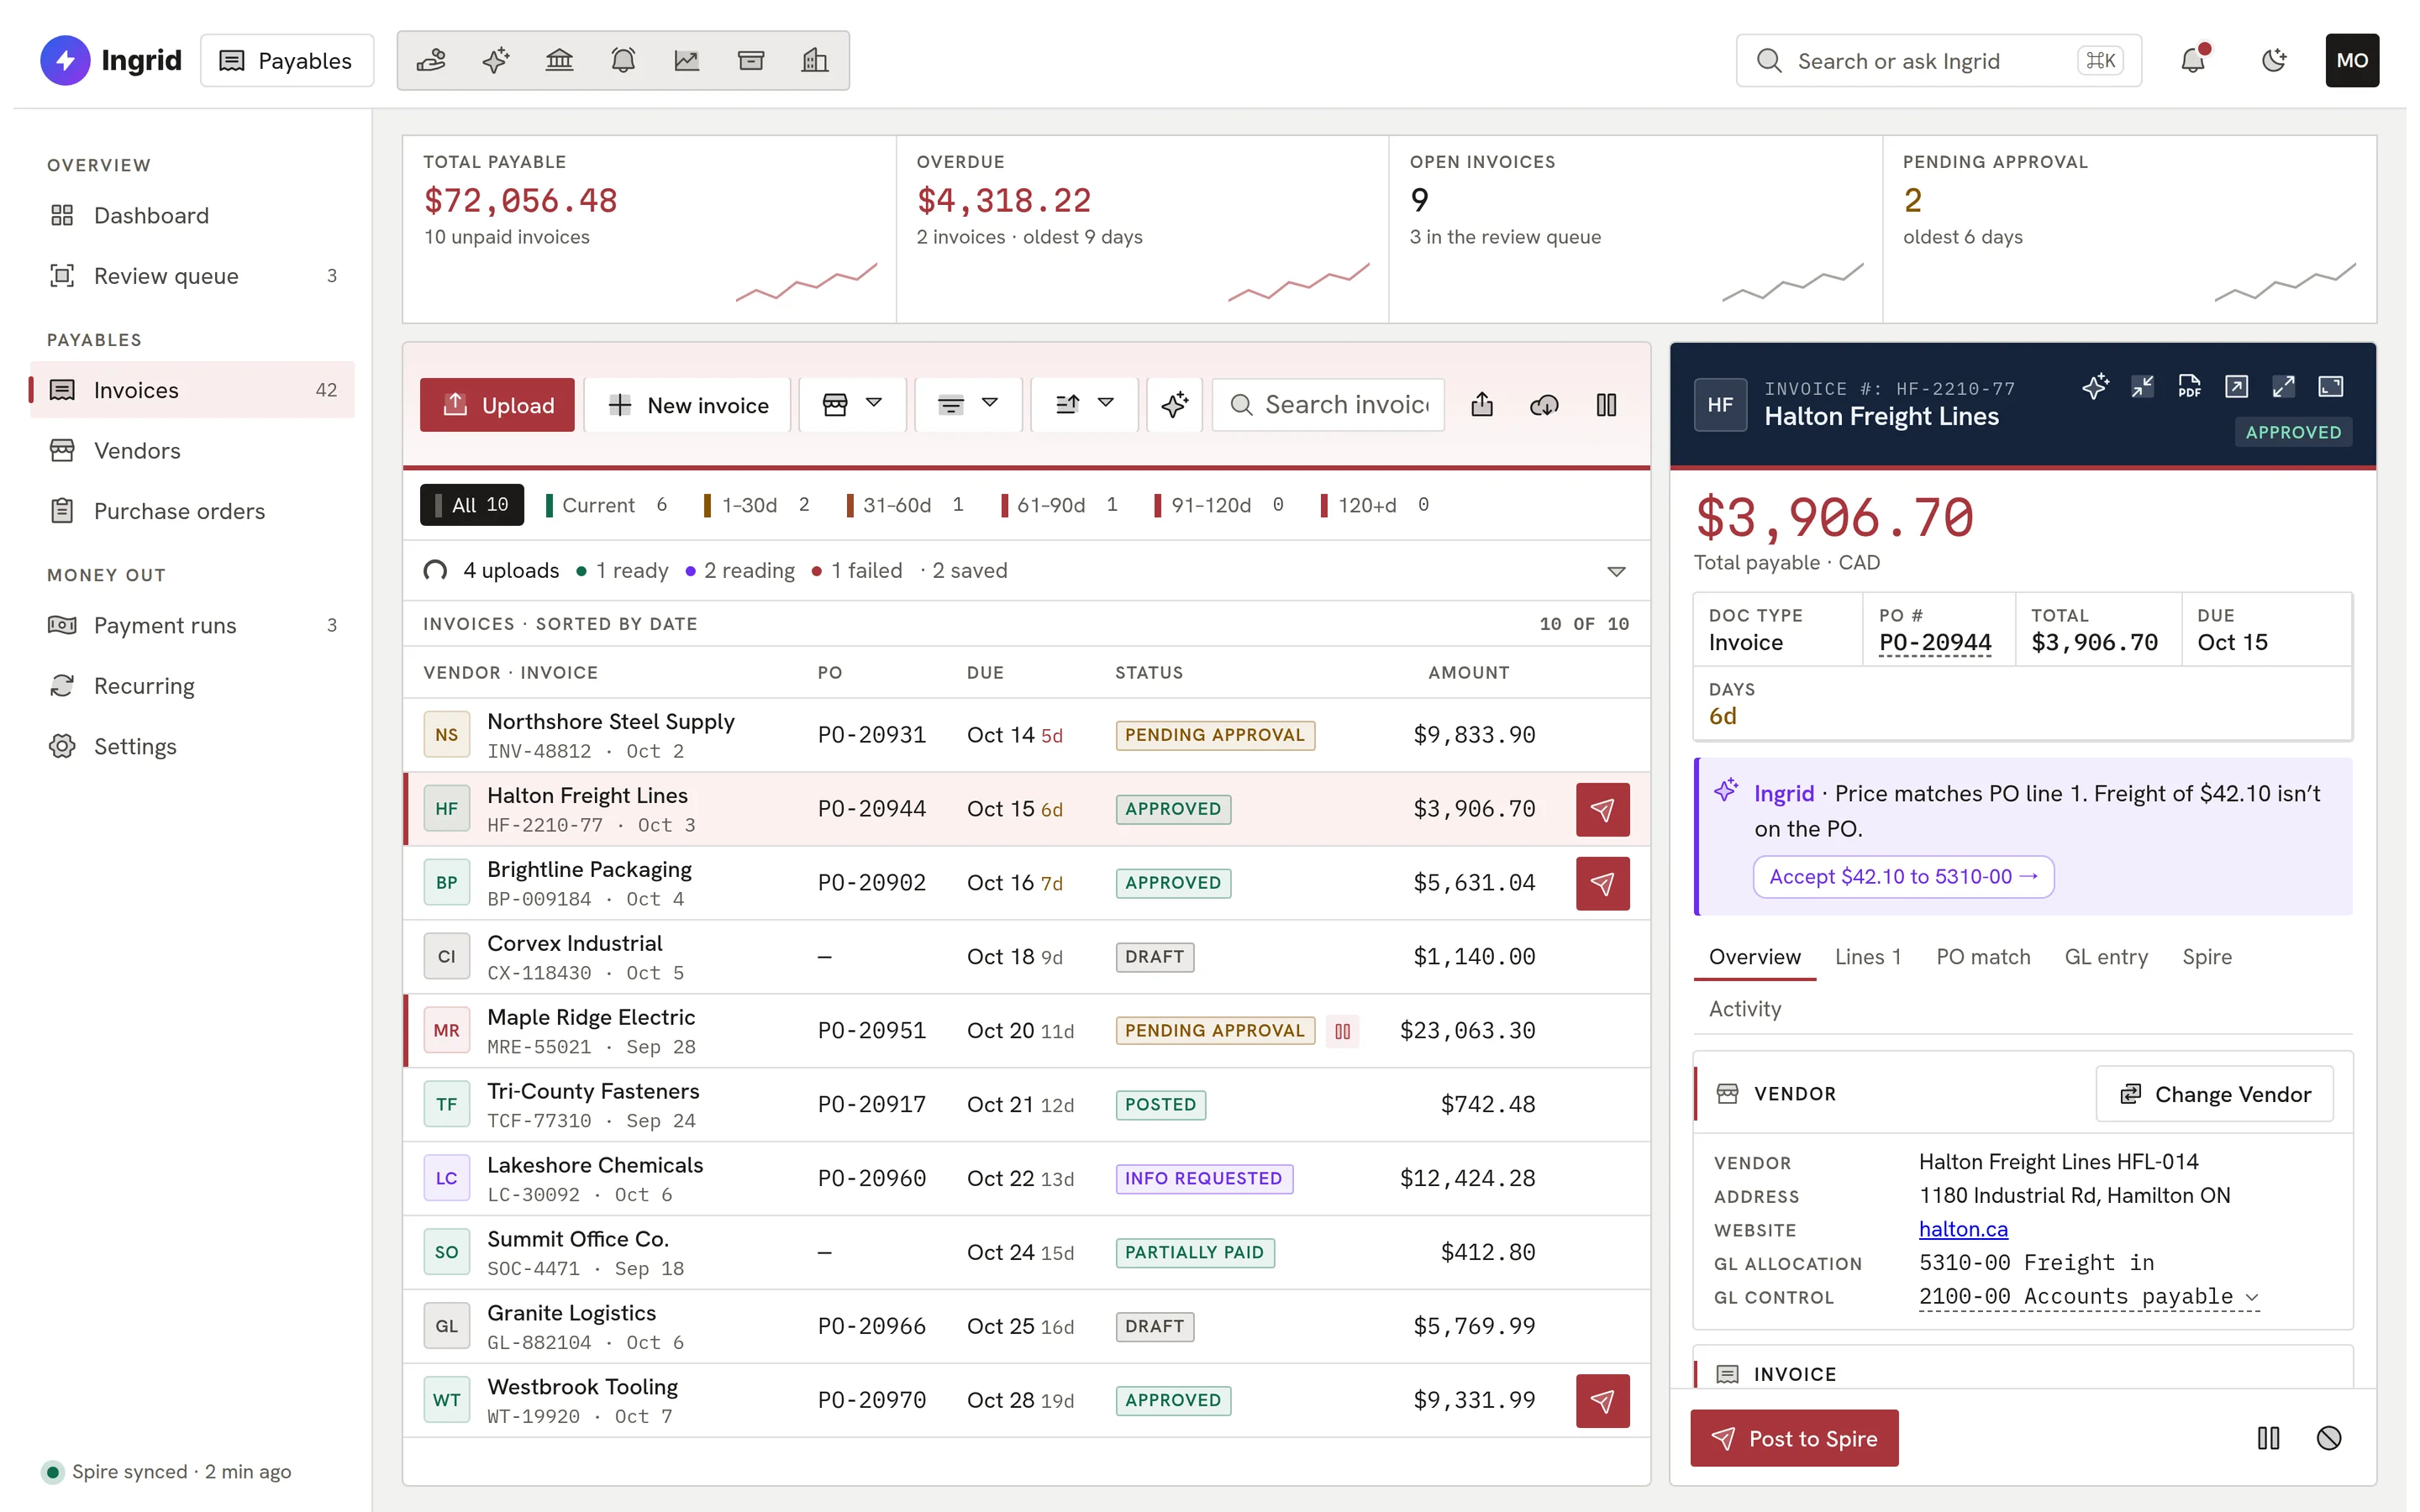The height and width of the screenshot is (1512, 2420).
Task: Switch to the PO match tab
Action: (x=1983, y=957)
